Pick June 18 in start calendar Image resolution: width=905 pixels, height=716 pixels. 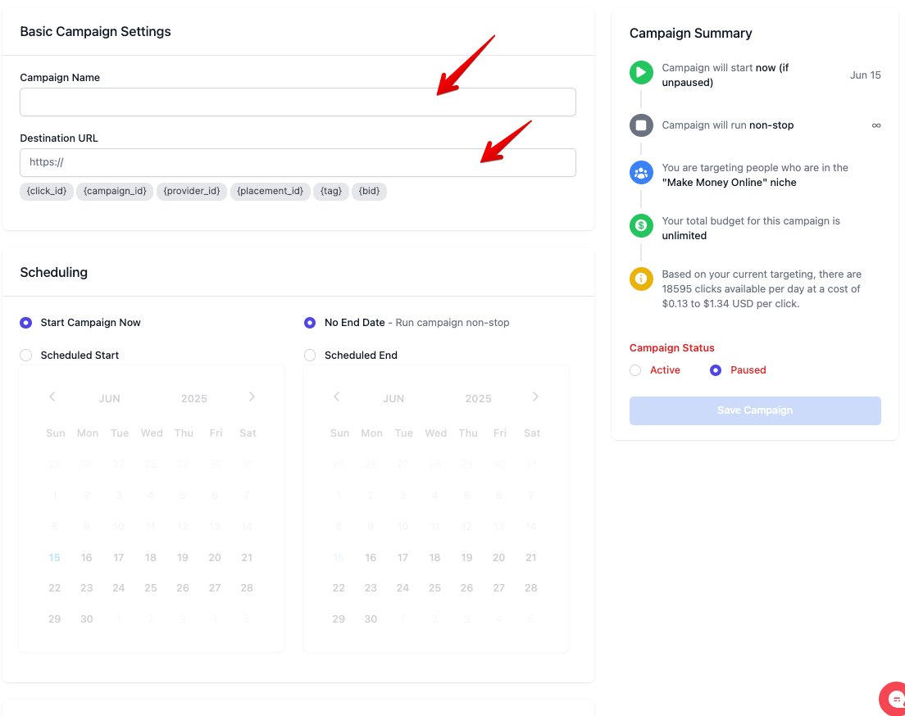(151, 558)
